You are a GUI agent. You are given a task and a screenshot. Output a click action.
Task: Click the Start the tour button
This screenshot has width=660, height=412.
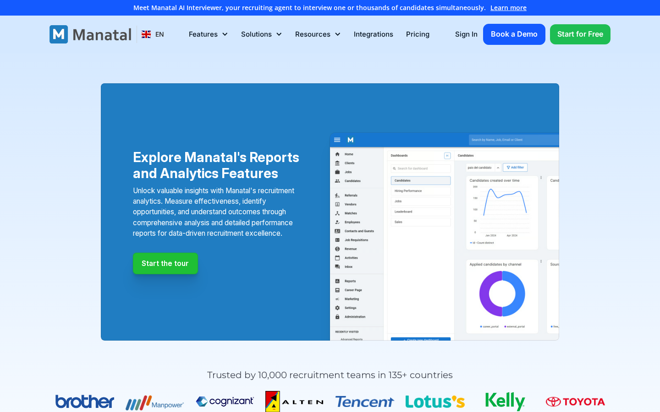[x=165, y=264]
